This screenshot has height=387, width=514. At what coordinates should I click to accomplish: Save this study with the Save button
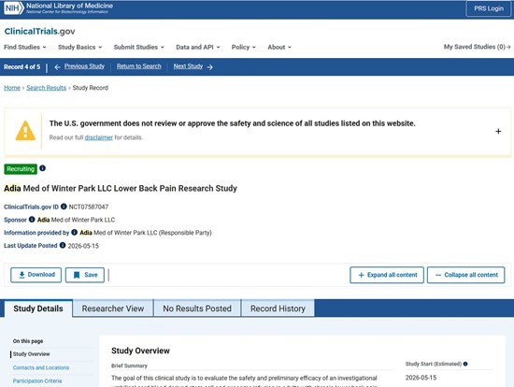(x=85, y=275)
